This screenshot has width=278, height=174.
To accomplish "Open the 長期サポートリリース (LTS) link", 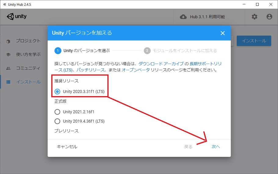I will [x=206, y=64].
